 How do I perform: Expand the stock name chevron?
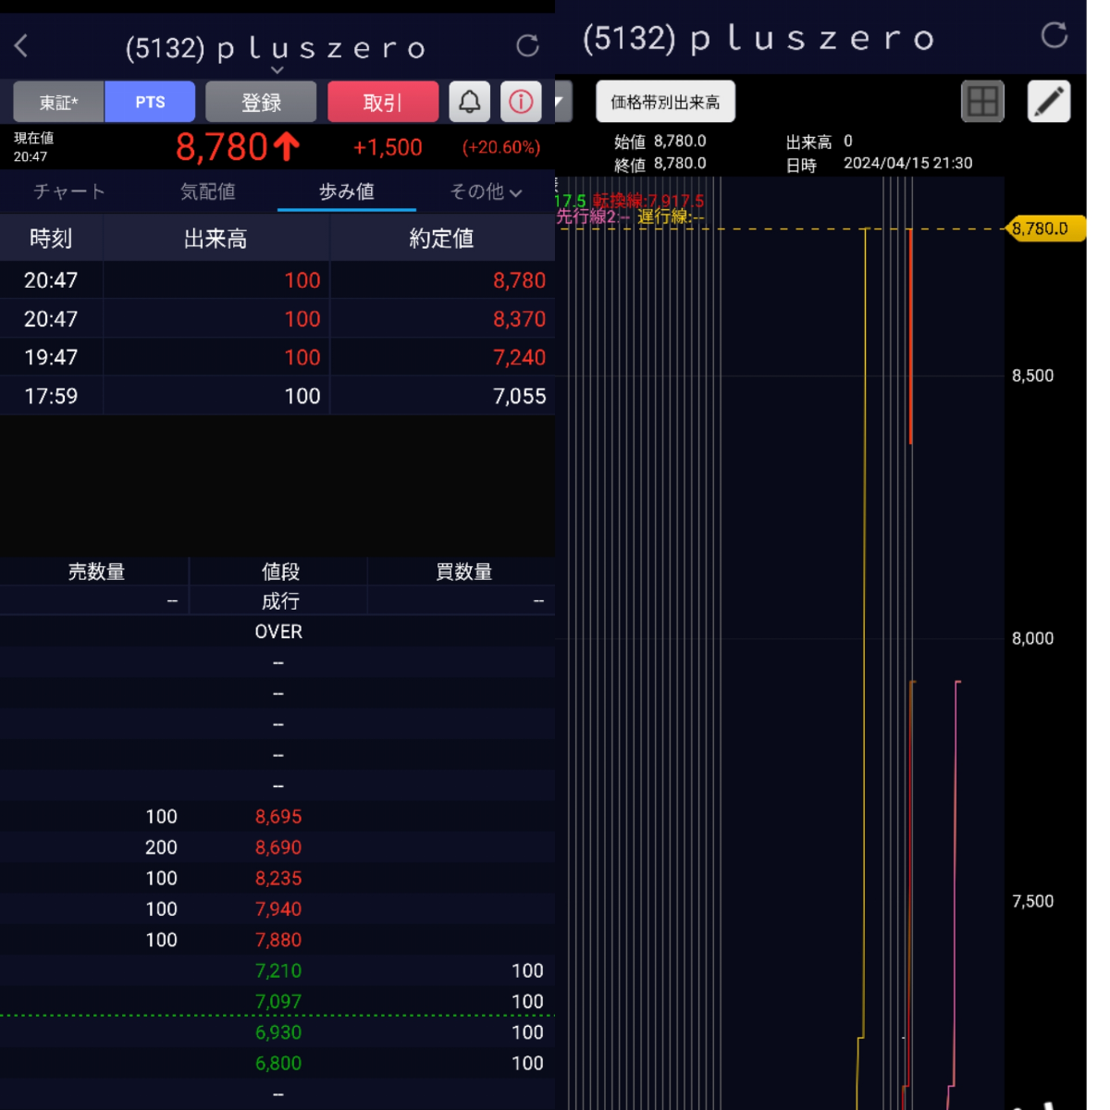pos(277,69)
